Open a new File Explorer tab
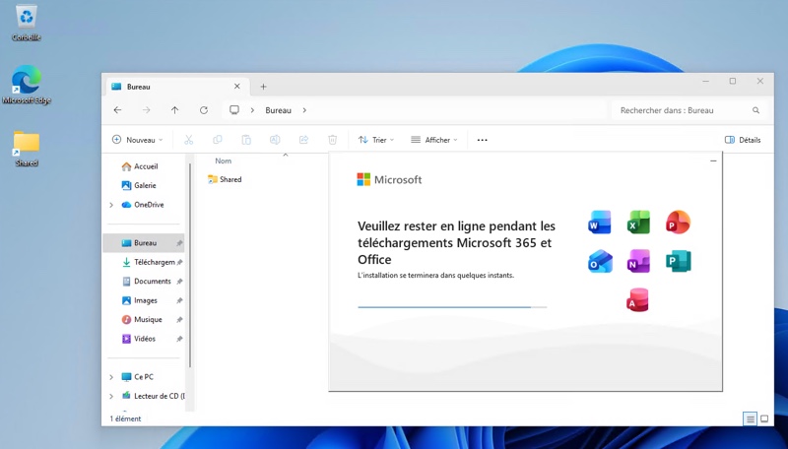Viewport: 788px width, 449px height. [263, 87]
